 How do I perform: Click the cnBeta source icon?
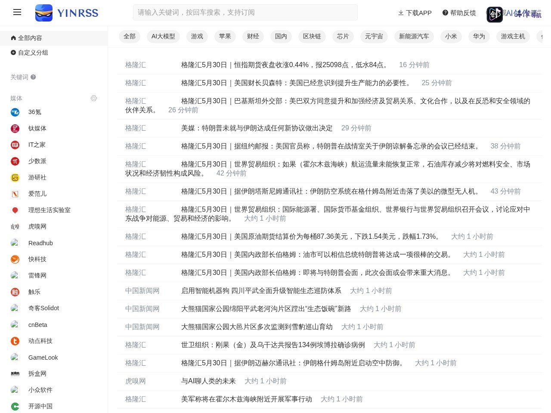pyautogui.click(x=15, y=325)
